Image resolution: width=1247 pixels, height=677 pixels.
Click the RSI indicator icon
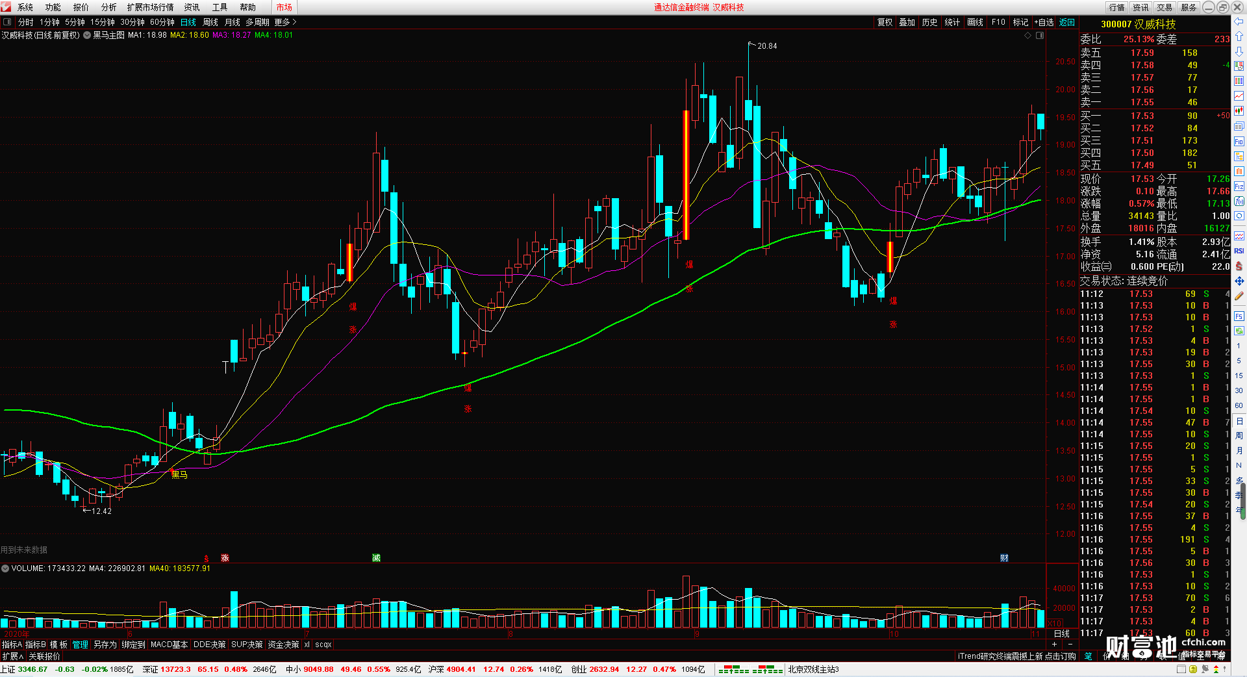pos(1239,251)
